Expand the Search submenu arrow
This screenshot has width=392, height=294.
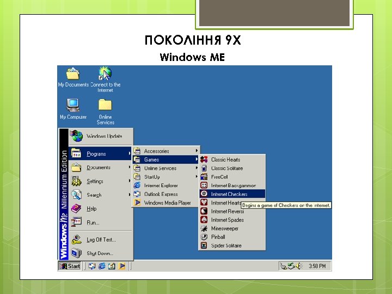(130, 194)
